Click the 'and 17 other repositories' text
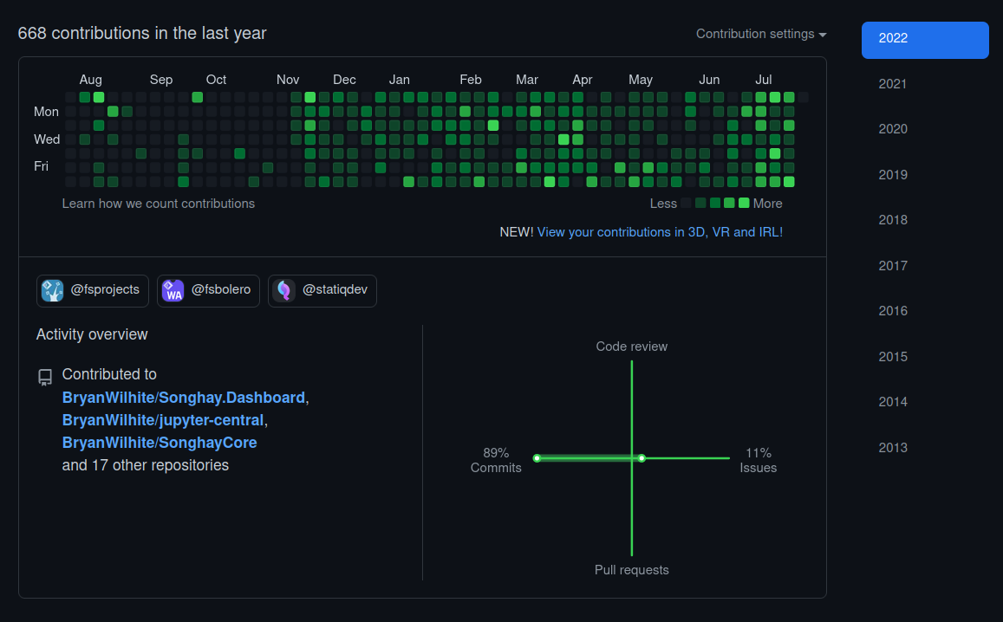 [145, 464]
